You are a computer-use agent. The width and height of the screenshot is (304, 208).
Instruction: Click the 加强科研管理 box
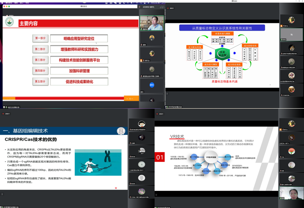pyautogui.click(x=79, y=71)
